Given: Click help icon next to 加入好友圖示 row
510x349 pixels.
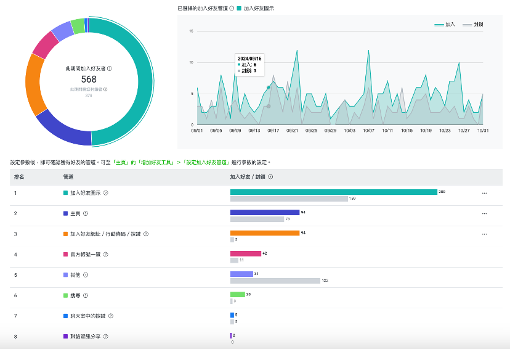Looking at the screenshot, I should click(x=106, y=192).
